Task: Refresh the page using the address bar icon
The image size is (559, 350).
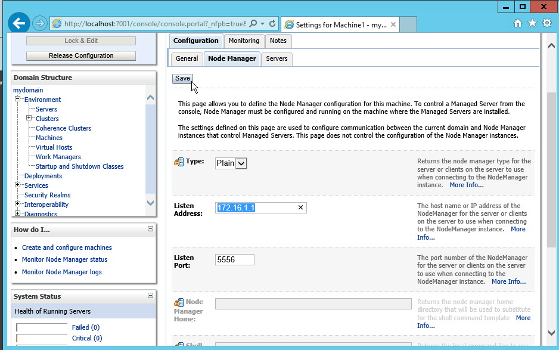Action: point(272,24)
